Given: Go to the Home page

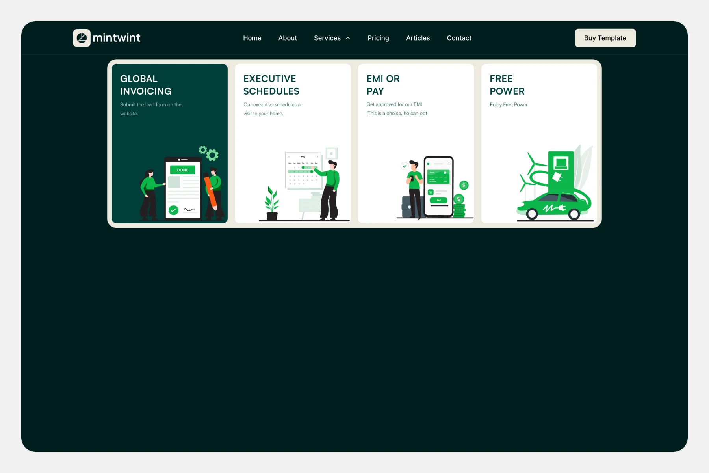Looking at the screenshot, I should (252, 38).
